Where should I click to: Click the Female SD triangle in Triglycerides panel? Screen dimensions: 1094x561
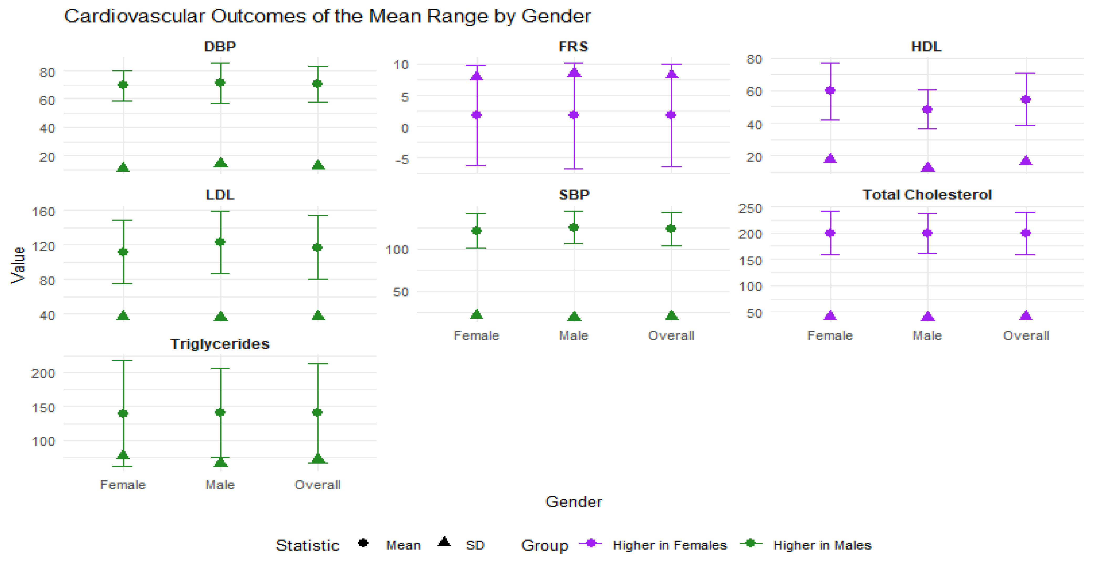123,455
